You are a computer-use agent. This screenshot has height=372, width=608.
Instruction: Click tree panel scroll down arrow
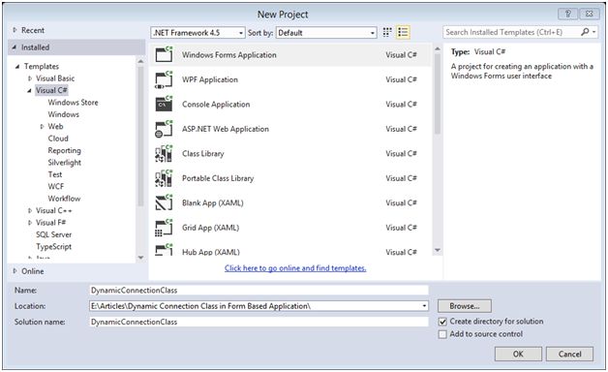pyautogui.click(x=140, y=257)
